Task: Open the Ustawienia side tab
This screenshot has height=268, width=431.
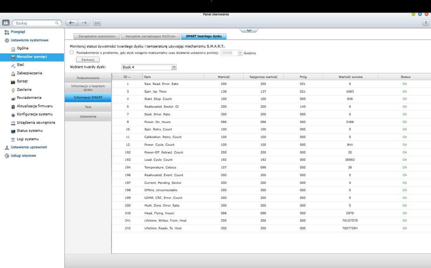Action: 88,117
